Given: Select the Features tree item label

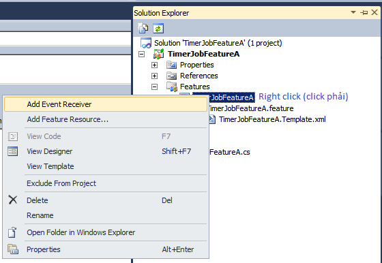Looking at the screenshot, I should tap(194, 87).
